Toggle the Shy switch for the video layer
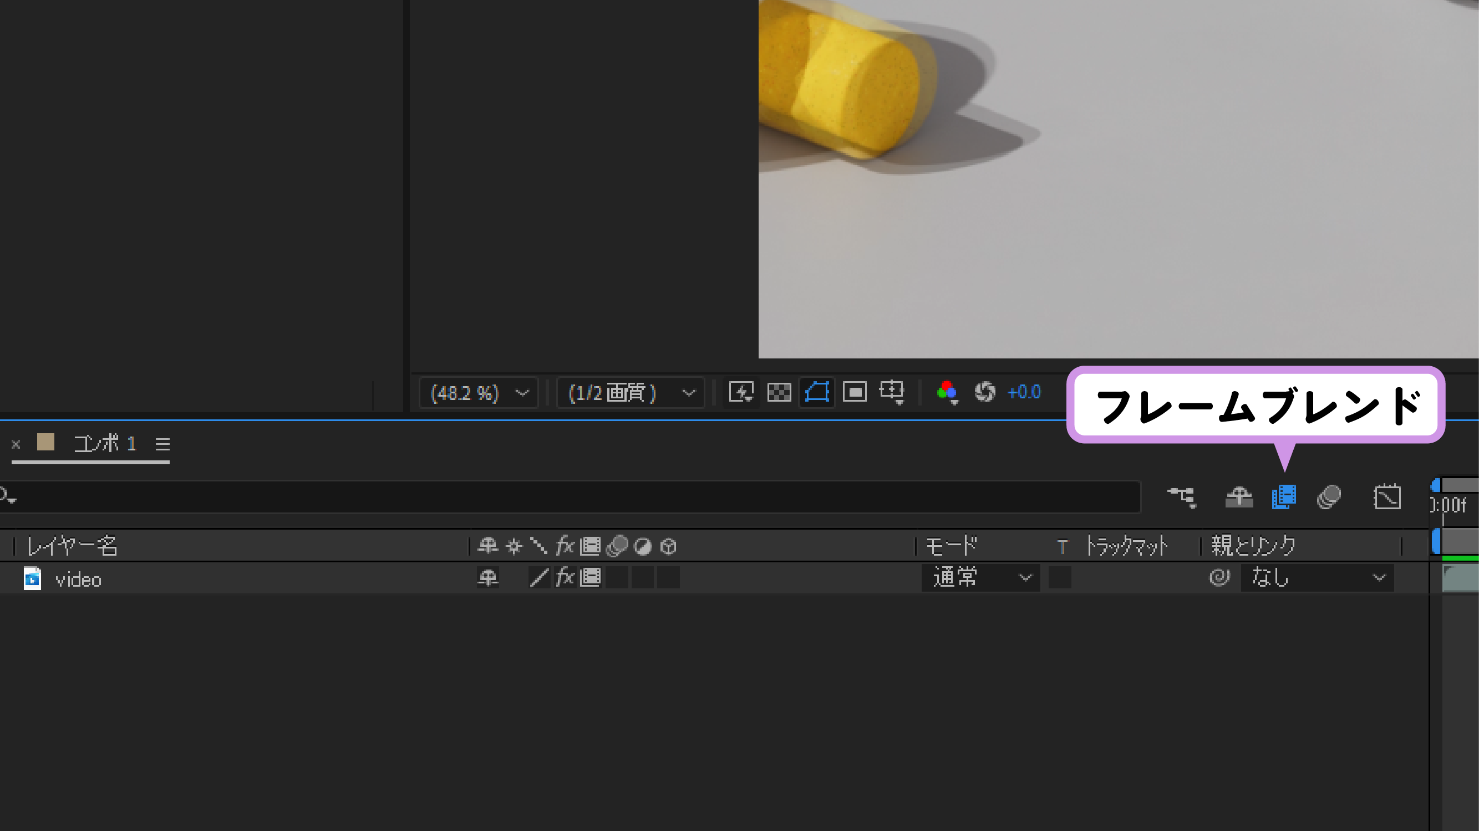 click(x=488, y=577)
